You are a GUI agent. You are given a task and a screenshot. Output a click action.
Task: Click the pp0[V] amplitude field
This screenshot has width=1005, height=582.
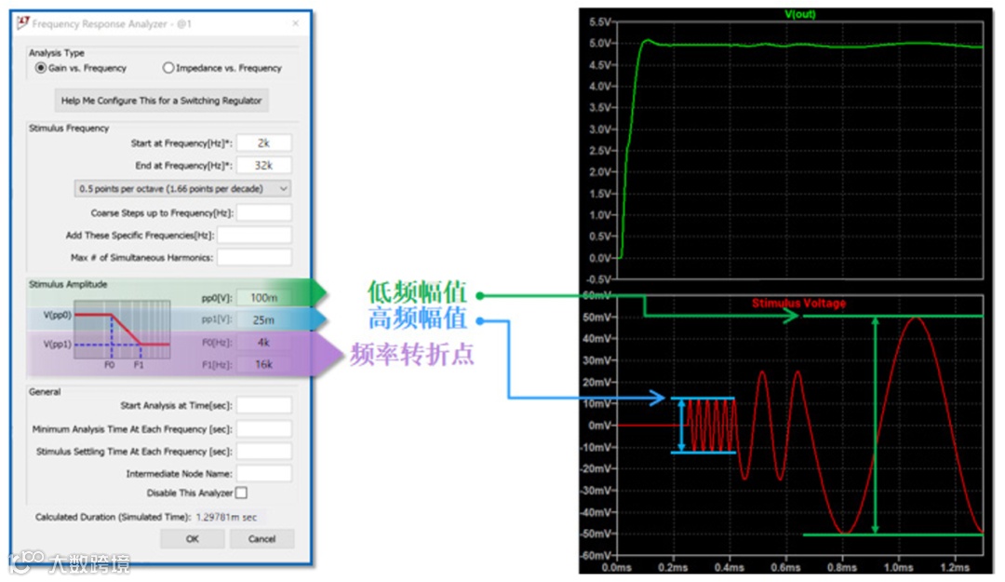[x=264, y=298]
